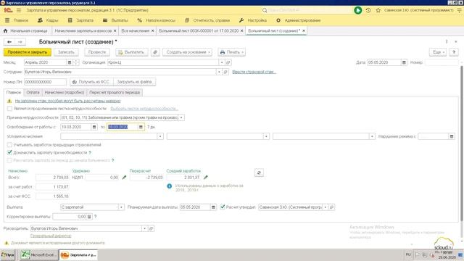Edit Средний заработок with pencil icon
464x261 pixels.
[x=206, y=178]
